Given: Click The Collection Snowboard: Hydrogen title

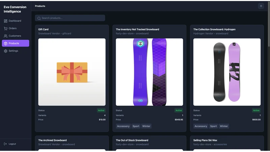Looking at the screenshot, I should point(214,29).
